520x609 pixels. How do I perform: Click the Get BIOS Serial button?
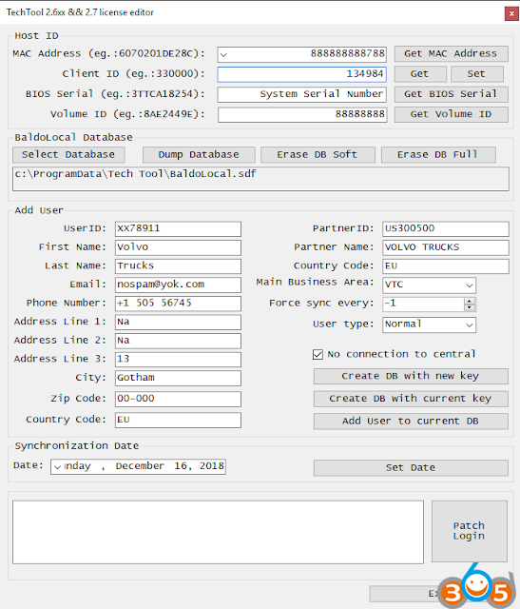[x=451, y=94]
